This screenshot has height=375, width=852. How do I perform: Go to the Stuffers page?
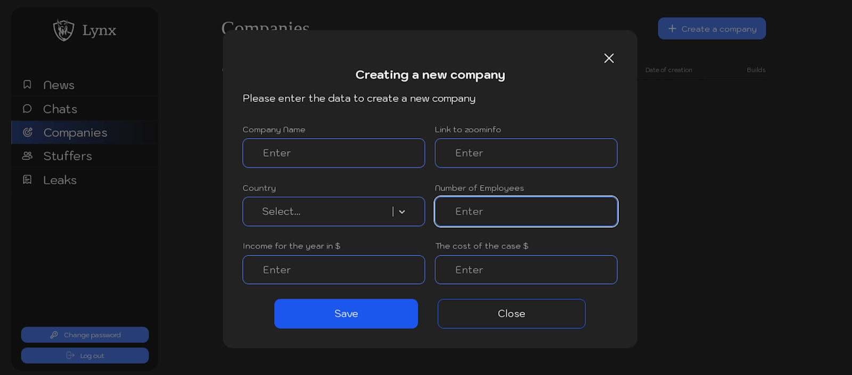(85, 156)
